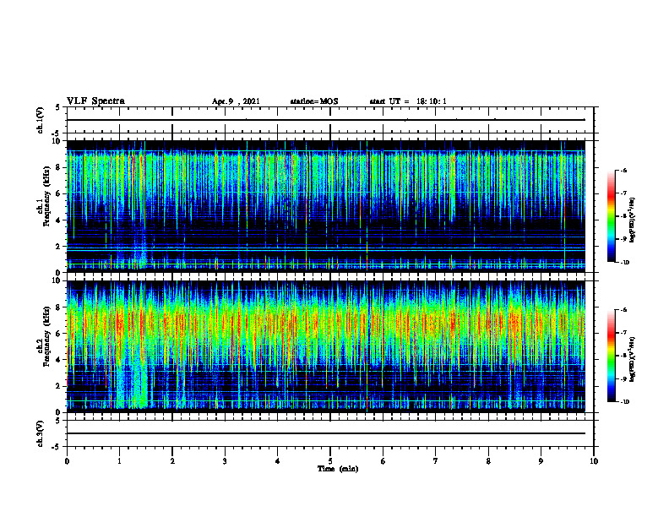Click time-axis tick label "5"
The image size is (669, 517).
(x=330, y=461)
